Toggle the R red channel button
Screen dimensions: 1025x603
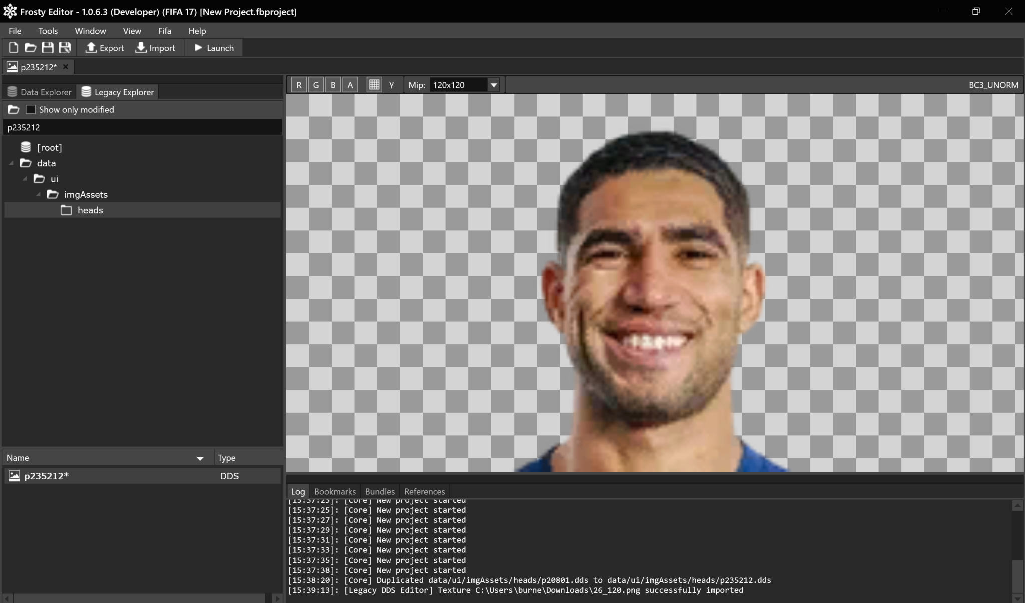pos(299,85)
